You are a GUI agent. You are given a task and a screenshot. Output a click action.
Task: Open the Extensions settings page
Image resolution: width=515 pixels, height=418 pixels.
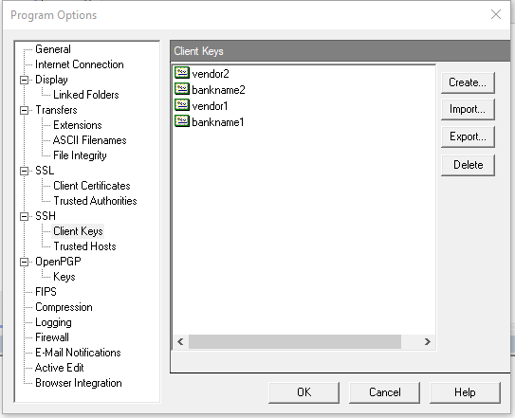tap(78, 125)
